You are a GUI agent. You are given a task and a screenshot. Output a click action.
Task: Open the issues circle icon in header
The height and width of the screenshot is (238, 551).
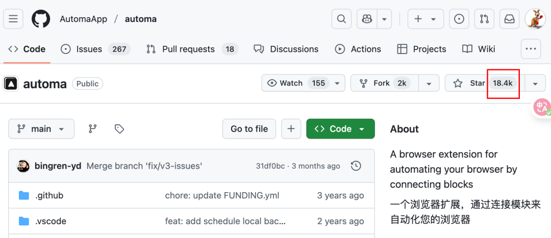[x=459, y=19]
